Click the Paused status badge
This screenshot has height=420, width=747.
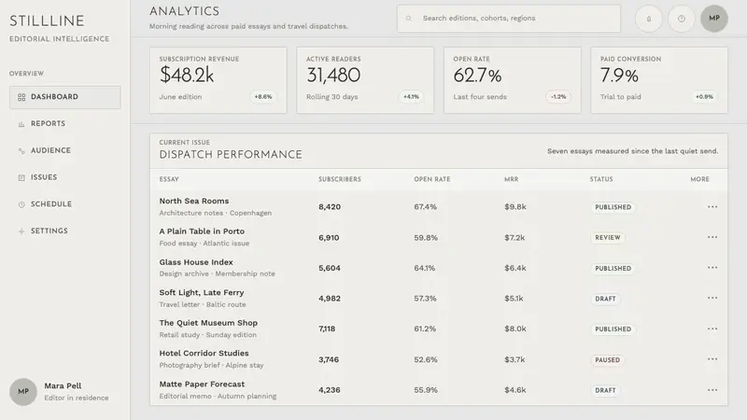pos(608,360)
